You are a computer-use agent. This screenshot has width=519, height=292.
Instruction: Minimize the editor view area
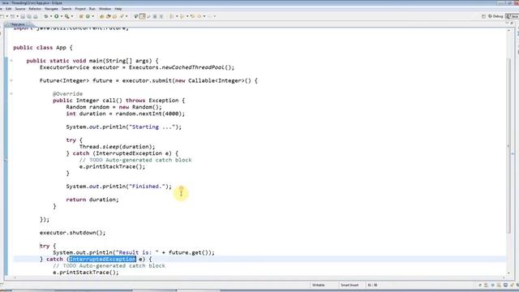tap(507, 23)
